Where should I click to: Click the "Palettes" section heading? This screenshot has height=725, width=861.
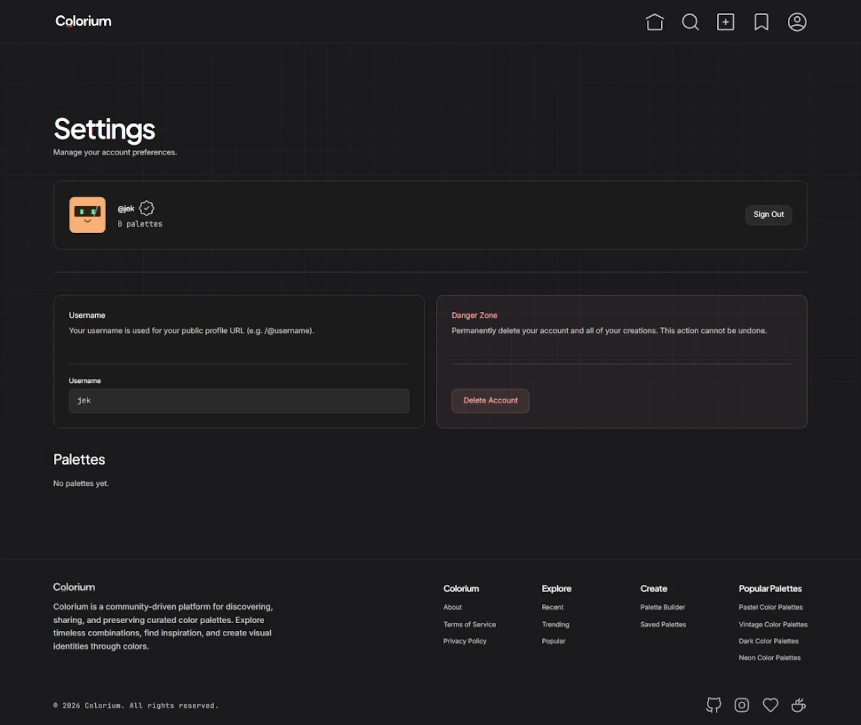79,459
